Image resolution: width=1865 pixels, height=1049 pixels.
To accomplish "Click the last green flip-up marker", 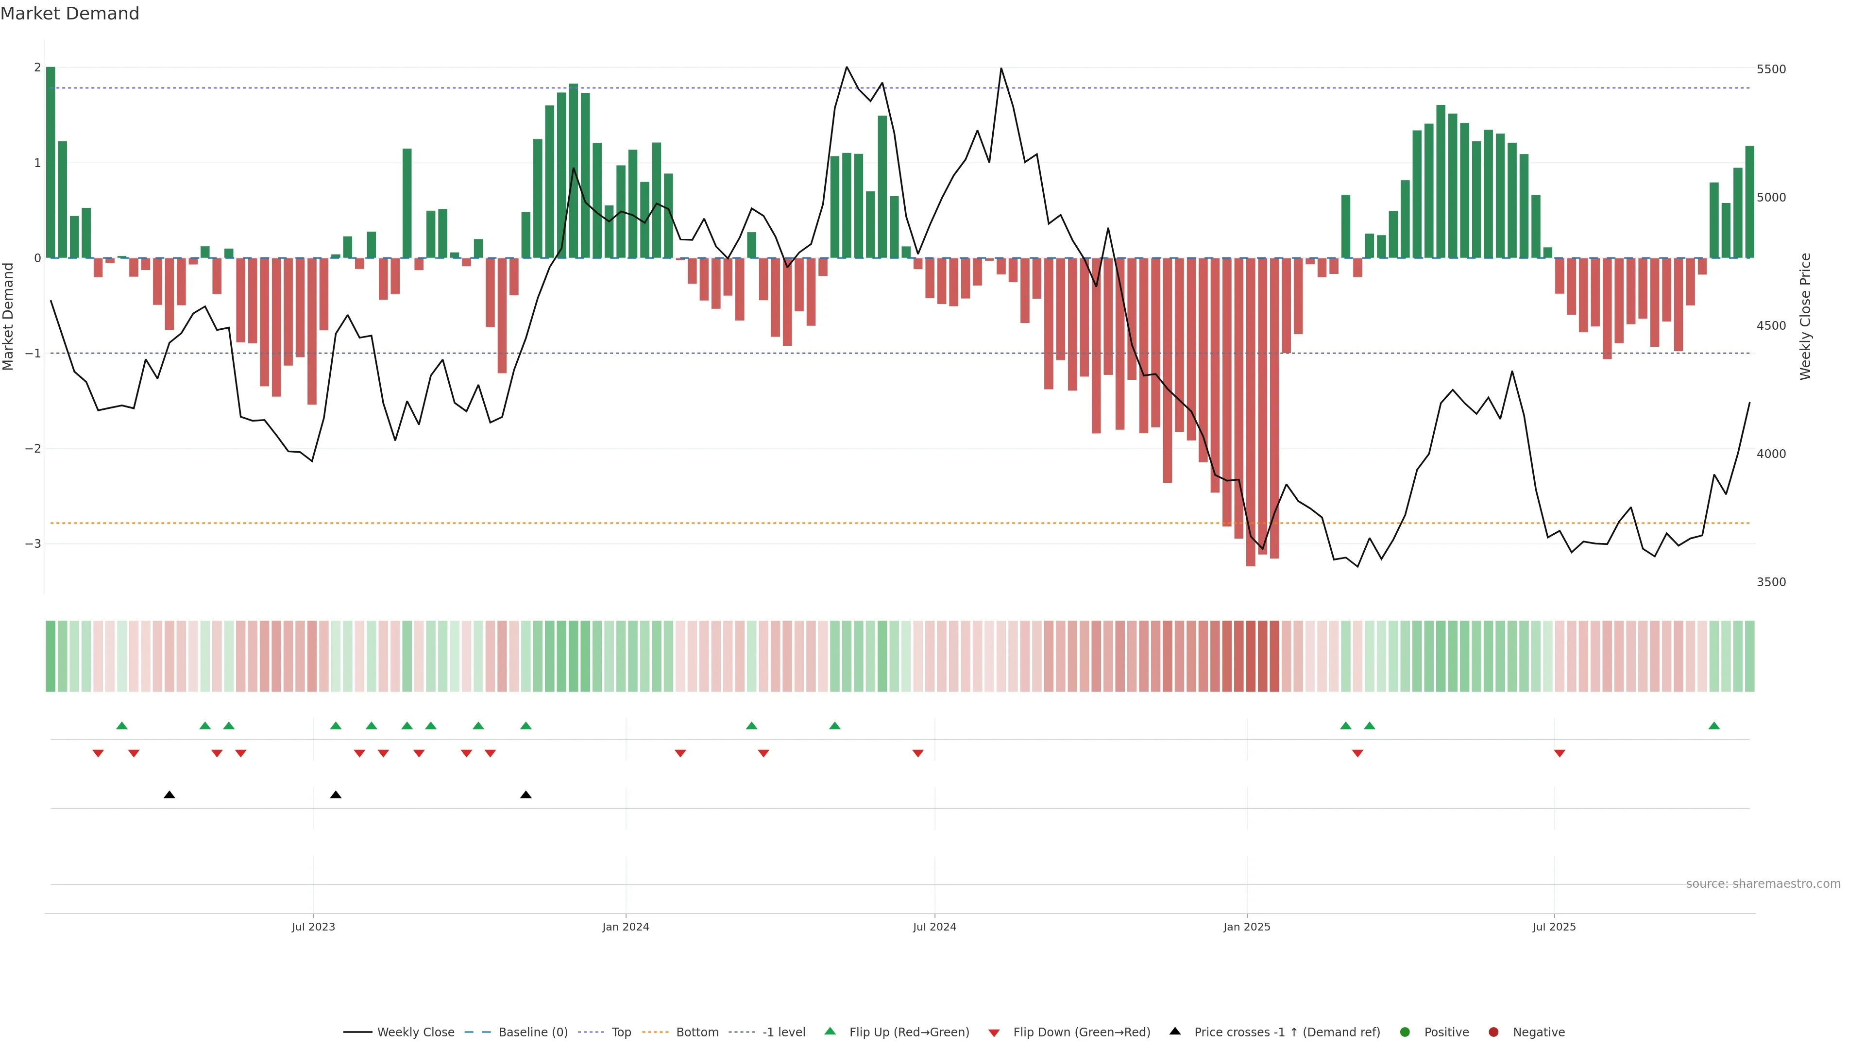I will click(x=1713, y=726).
